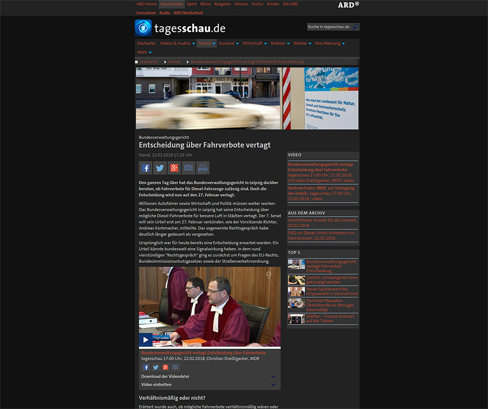Open Top 5 link Bundesverwaltungsgericht vertagt Fahrverbot-Entscheidung
The image size is (488, 409).
[331, 266]
